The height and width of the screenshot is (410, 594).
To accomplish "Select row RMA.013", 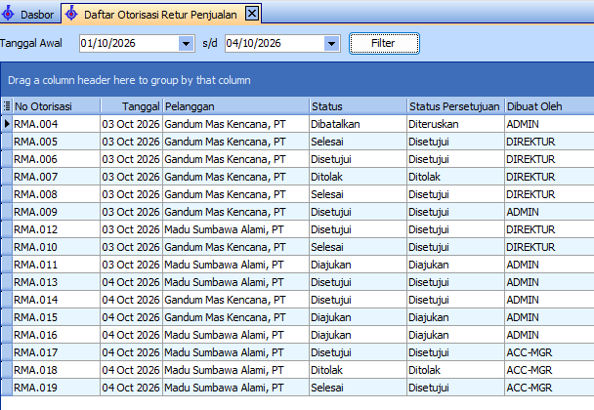I will [x=298, y=282].
